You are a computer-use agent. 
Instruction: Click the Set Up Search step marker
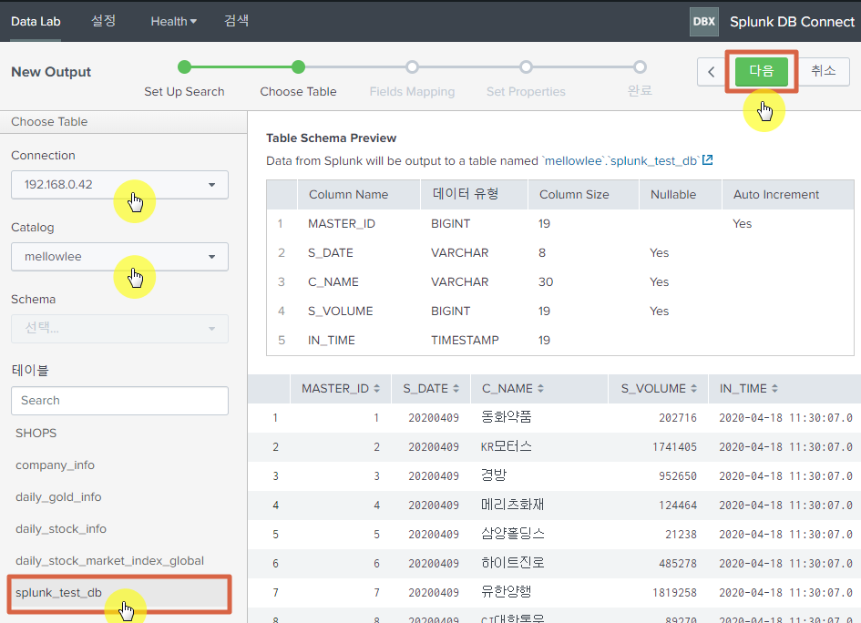click(184, 67)
